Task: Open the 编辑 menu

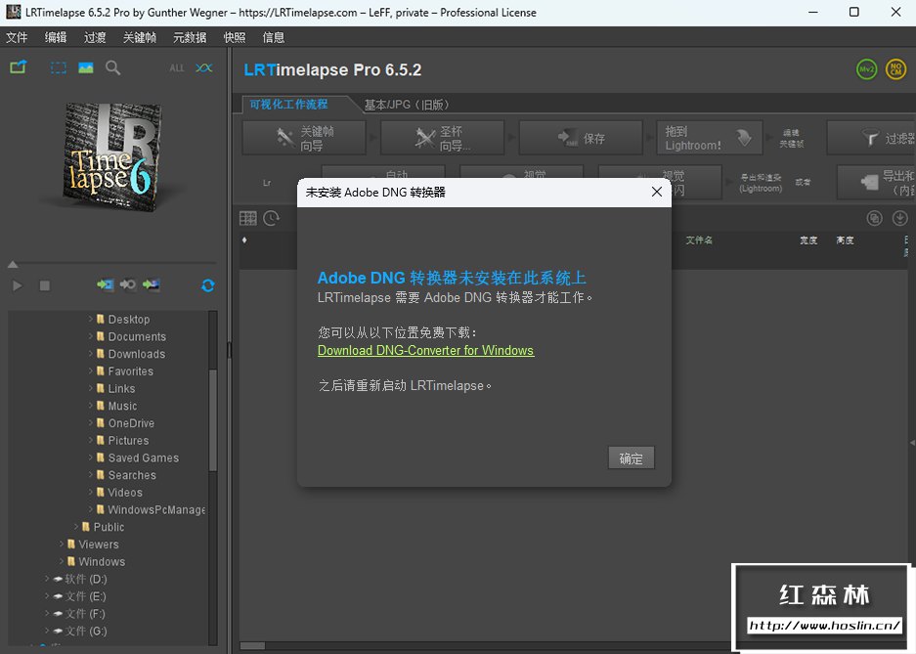Action: (x=56, y=37)
